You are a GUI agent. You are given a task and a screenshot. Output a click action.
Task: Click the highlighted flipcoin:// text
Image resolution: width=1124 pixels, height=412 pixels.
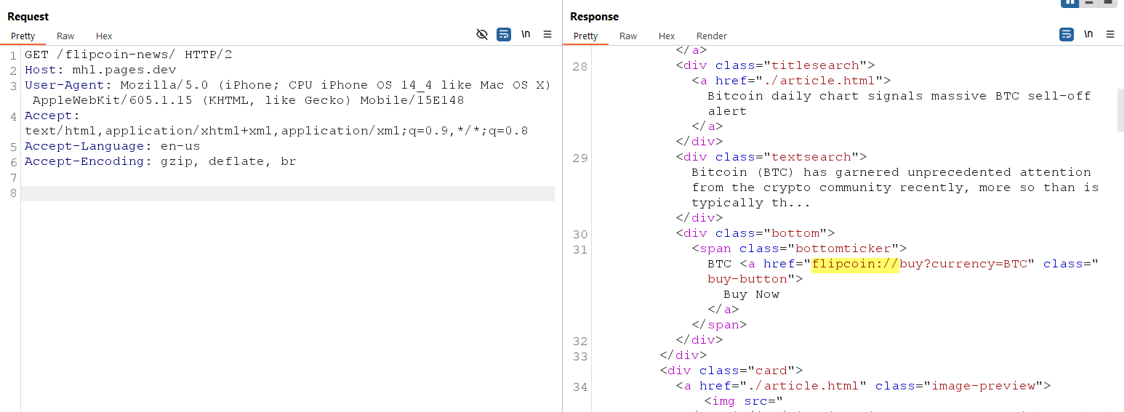click(x=856, y=264)
